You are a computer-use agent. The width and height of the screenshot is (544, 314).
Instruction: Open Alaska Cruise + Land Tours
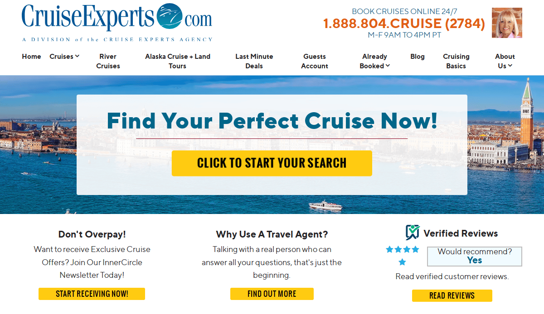(178, 61)
